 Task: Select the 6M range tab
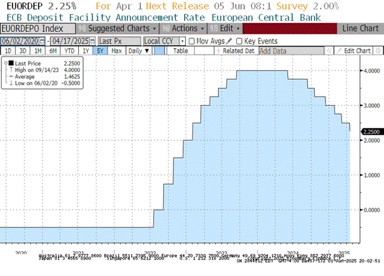tap(53, 51)
